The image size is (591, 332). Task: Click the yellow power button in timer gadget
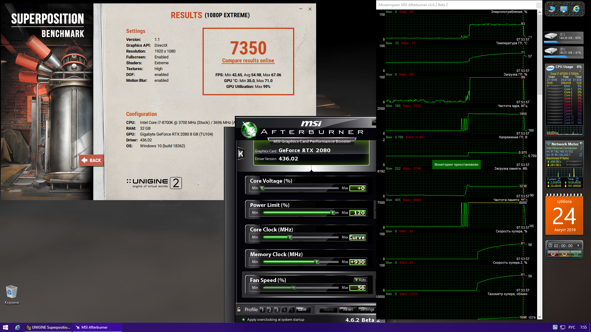[x=564, y=254]
